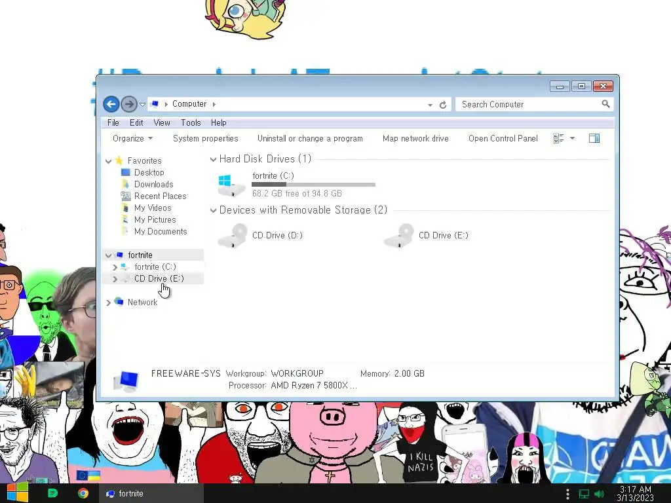
Task: Open the Organize dropdown
Action: [x=132, y=139]
